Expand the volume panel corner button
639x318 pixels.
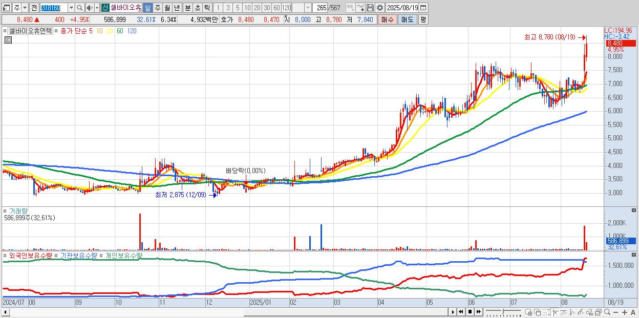pyautogui.click(x=634, y=210)
